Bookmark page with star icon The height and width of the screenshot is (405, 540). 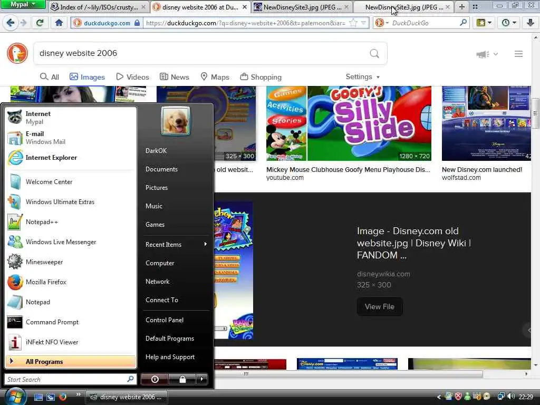pyautogui.click(x=353, y=23)
